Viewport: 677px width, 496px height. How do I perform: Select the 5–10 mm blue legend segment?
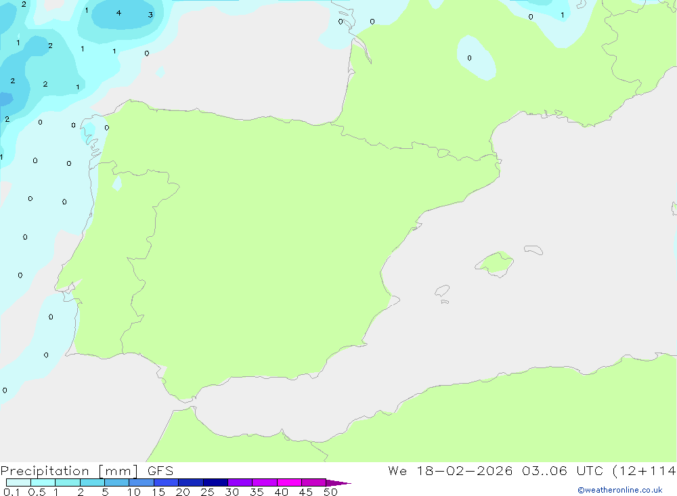tap(117, 482)
